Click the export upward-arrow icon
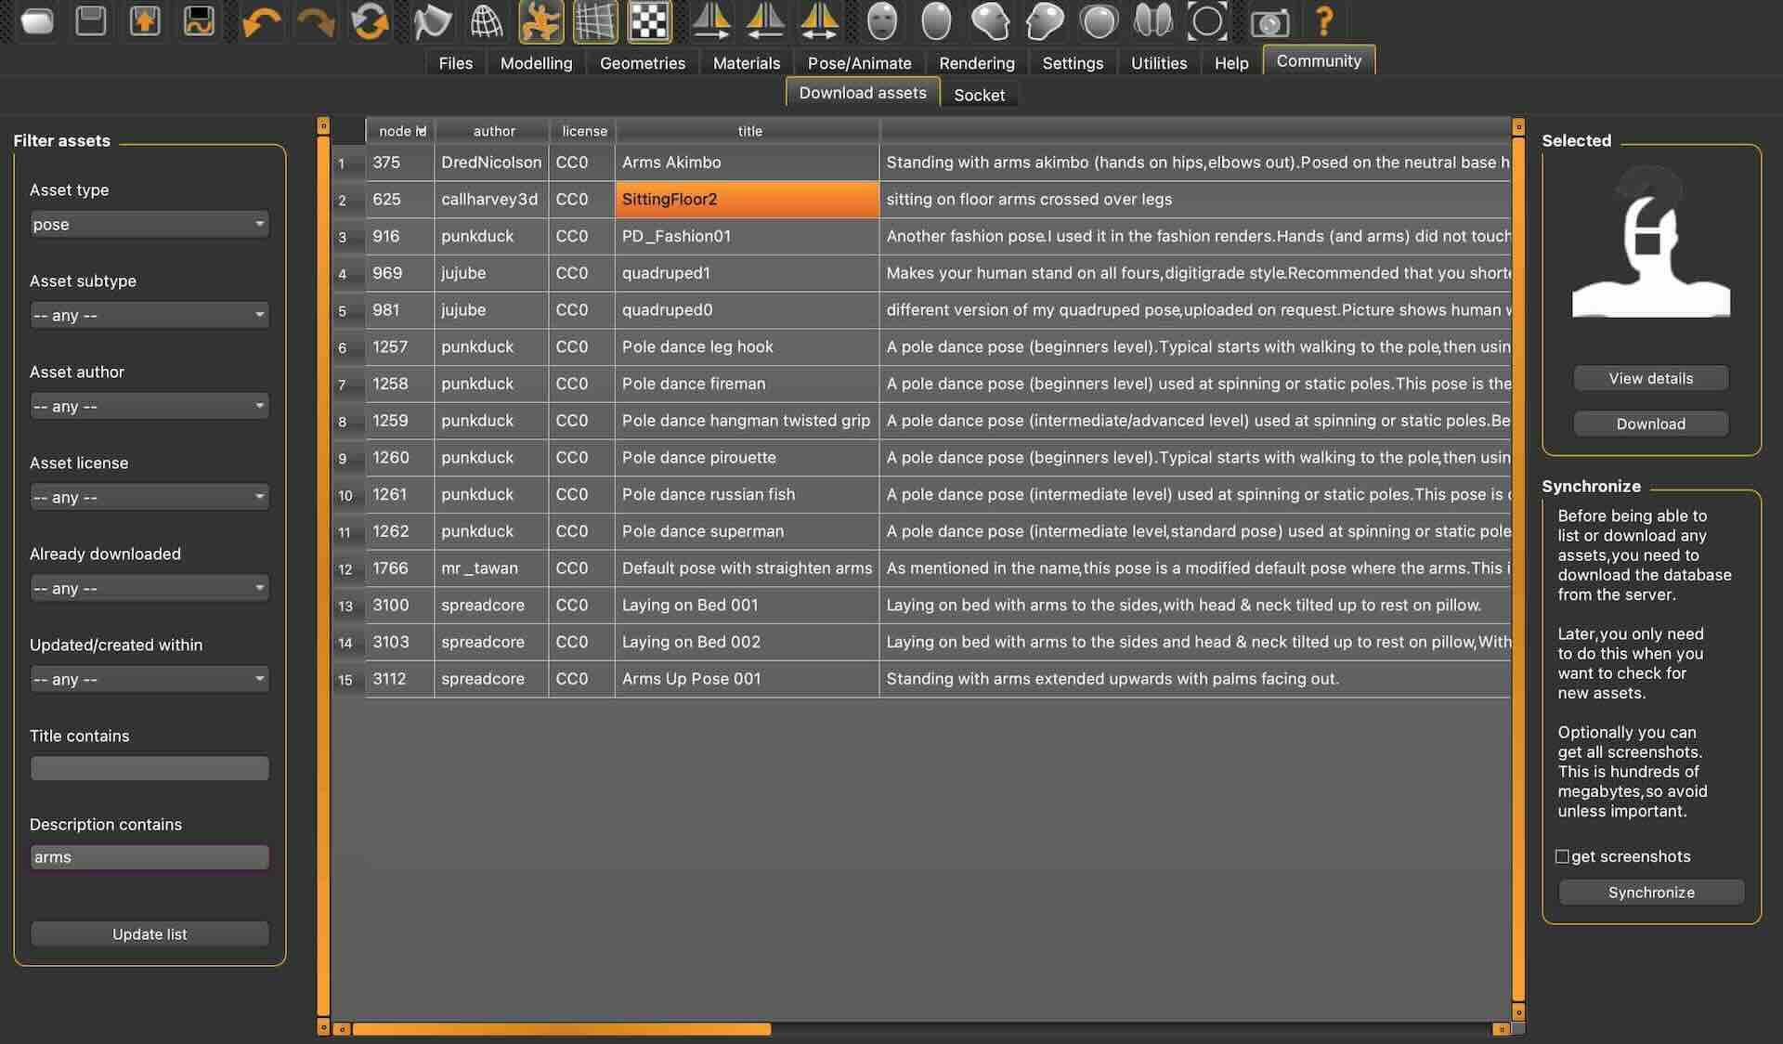Screen dimensions: 1783x1044 tap(145, 22)
